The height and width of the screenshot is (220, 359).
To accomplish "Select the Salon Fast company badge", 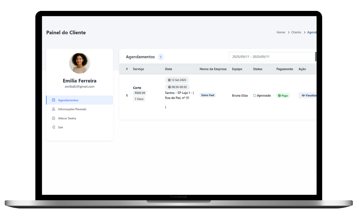I will pos(207,95).
